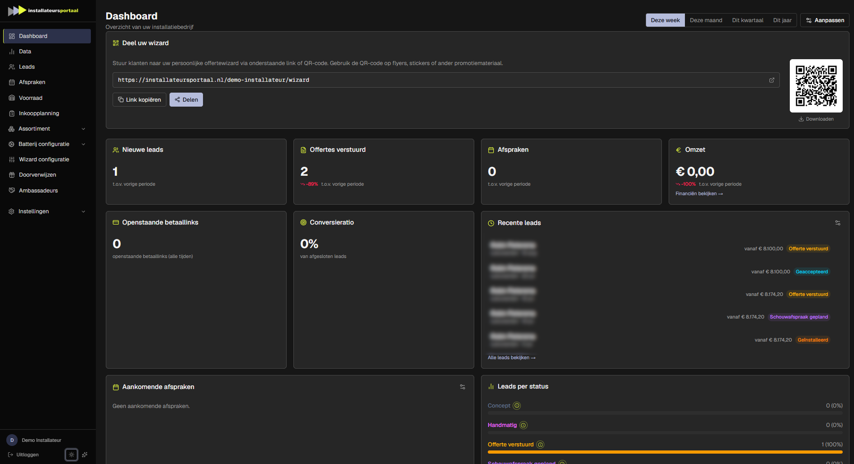This screenshot has width=854, height=464.
Task: Click the -100% change in Omzet
Action: point(686,184)
